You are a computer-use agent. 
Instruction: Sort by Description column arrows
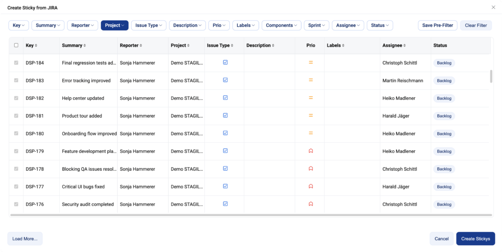click(273, 46)
